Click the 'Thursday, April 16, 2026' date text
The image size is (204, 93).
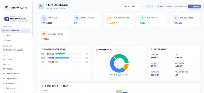point(56,8)
